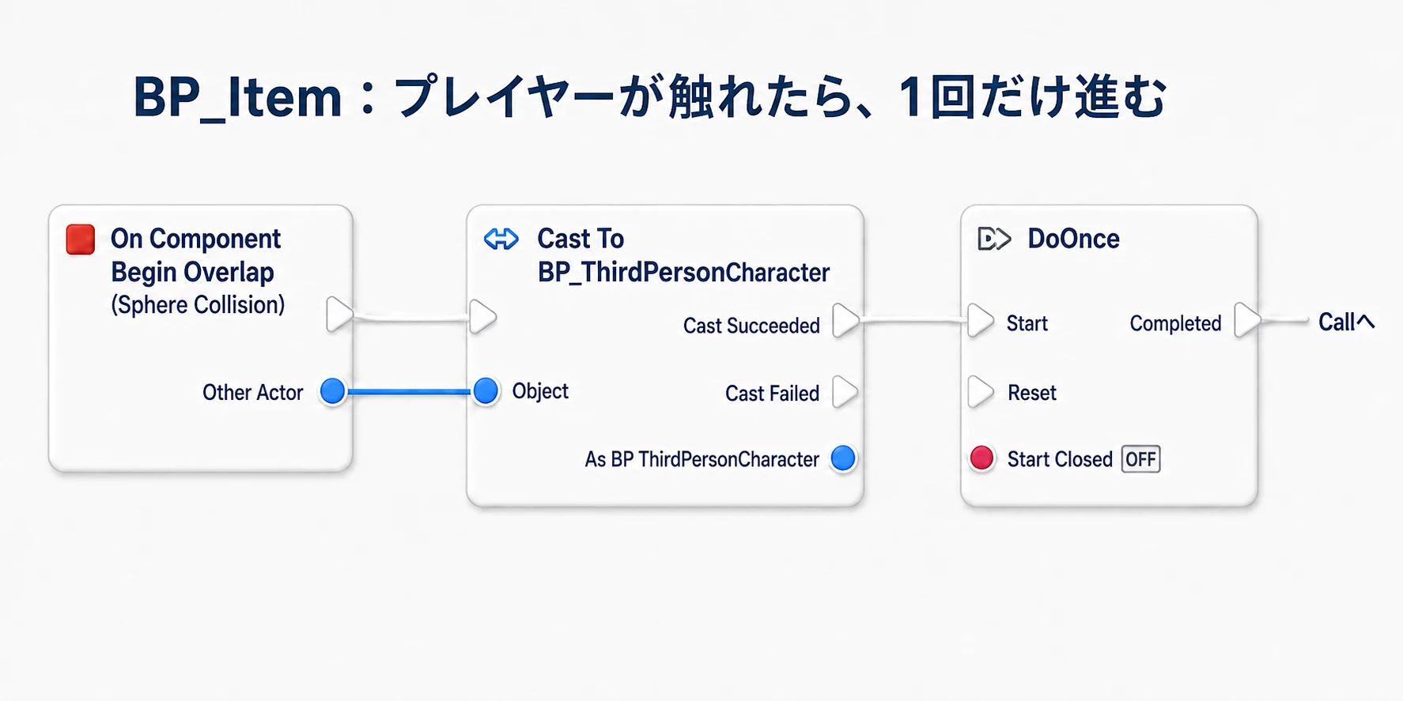Click the Reset exec input pin on DoOnce

click(981, 392)
